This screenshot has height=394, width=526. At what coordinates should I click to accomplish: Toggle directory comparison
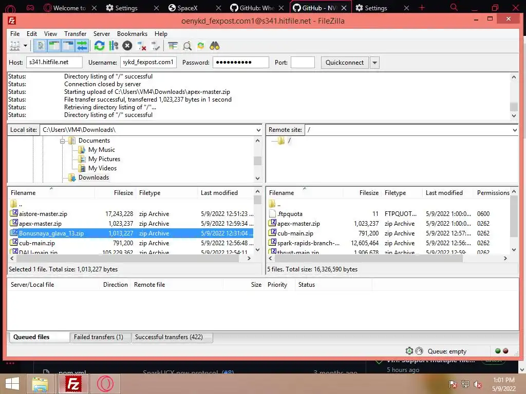tap(187, 46)
